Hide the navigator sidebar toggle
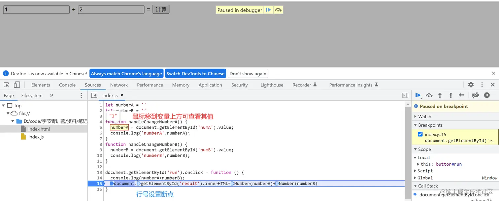499x201 pixels. [94, 95]
